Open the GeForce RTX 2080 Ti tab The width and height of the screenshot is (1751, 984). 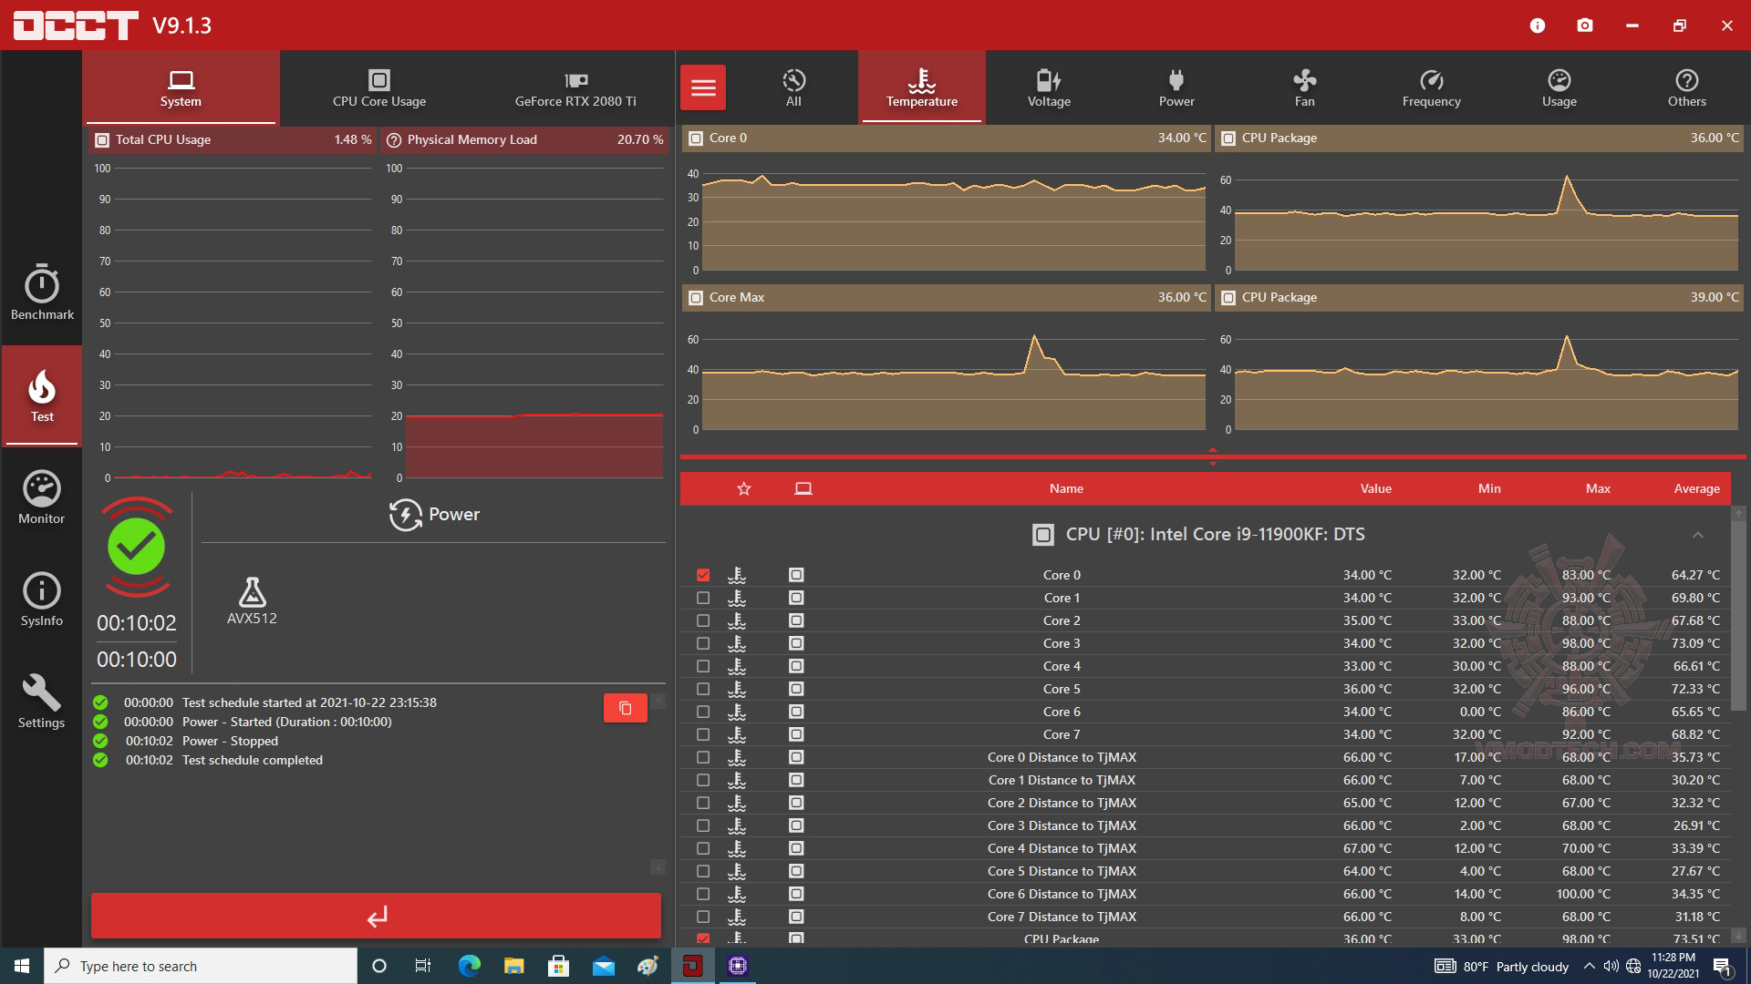pos(575,87)
